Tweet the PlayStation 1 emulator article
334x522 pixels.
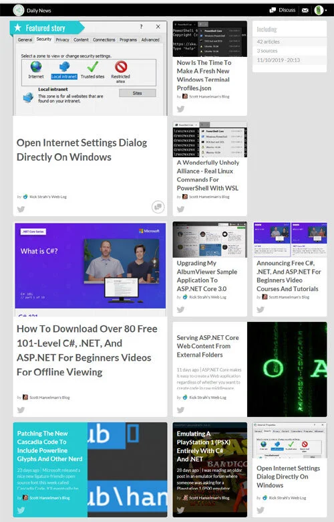pyautogui.click(x=180, y=510)
